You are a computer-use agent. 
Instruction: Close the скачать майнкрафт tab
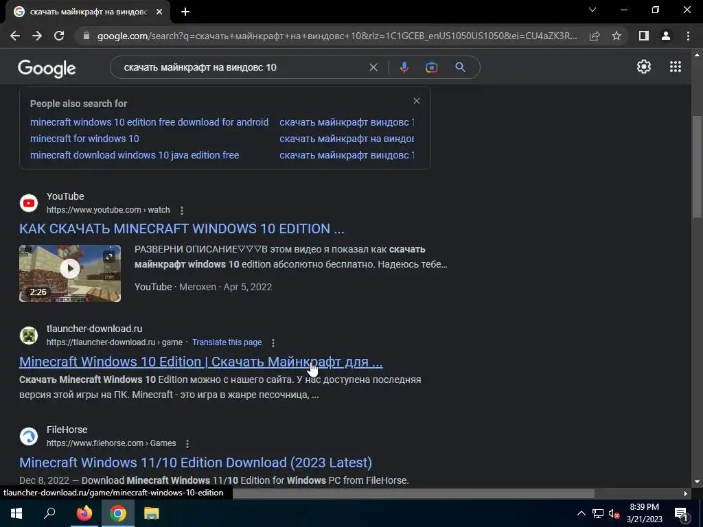click(x=159, y=12)
